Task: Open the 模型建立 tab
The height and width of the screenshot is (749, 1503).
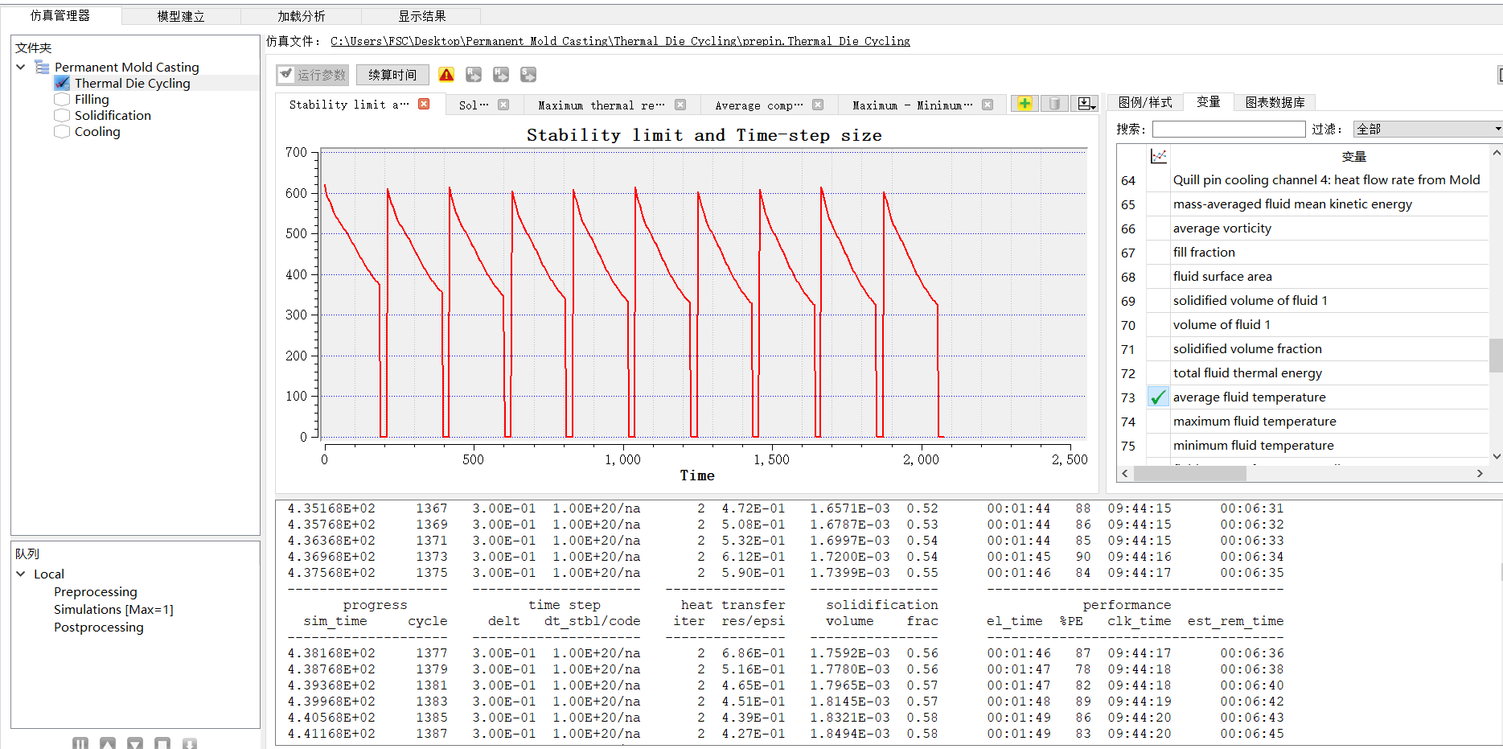Action: [x=181, y=16]
